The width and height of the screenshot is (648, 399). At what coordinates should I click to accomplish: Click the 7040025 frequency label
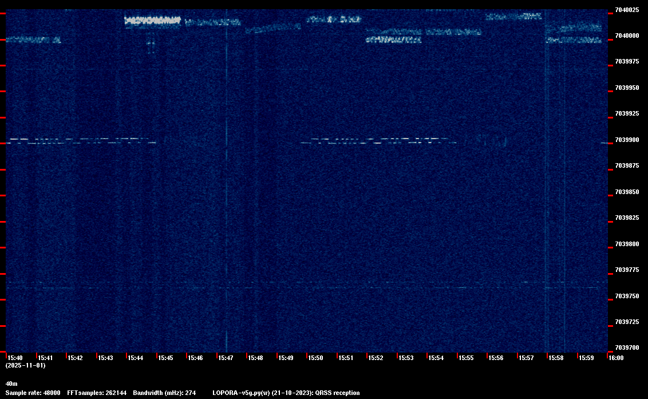point(627,10)
